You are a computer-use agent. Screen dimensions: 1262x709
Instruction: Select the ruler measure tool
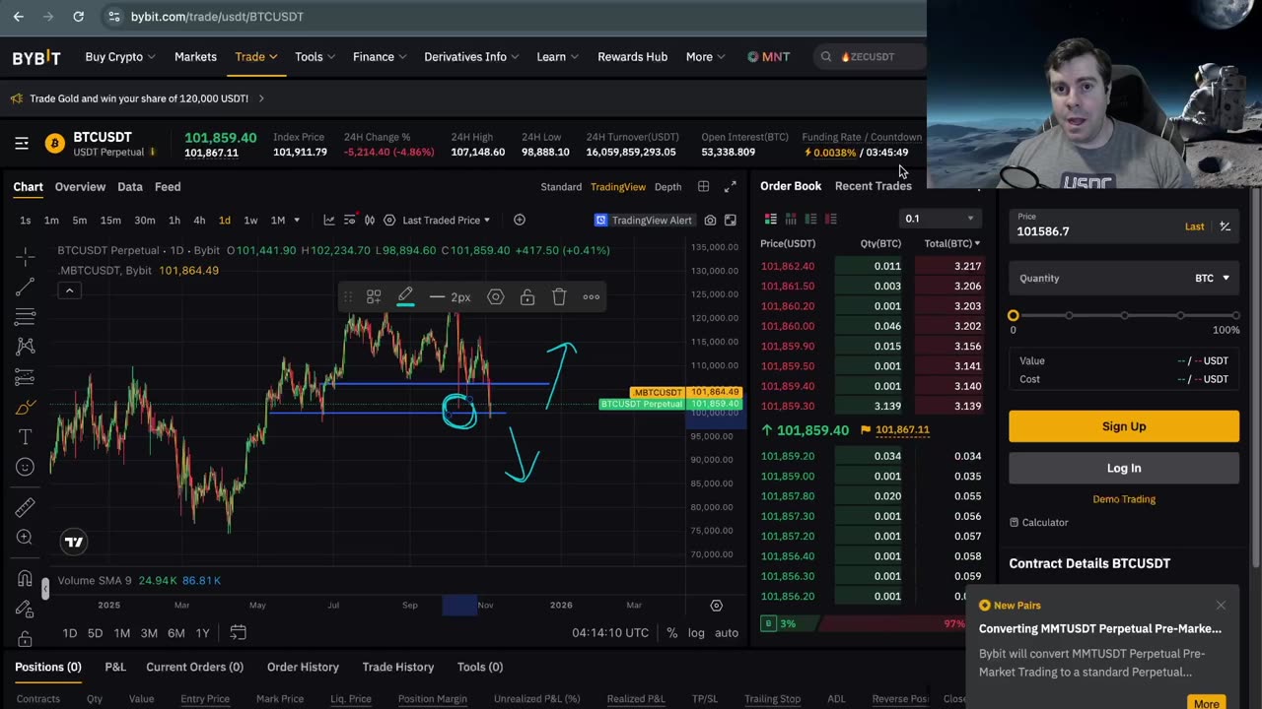tap(25, 506)
